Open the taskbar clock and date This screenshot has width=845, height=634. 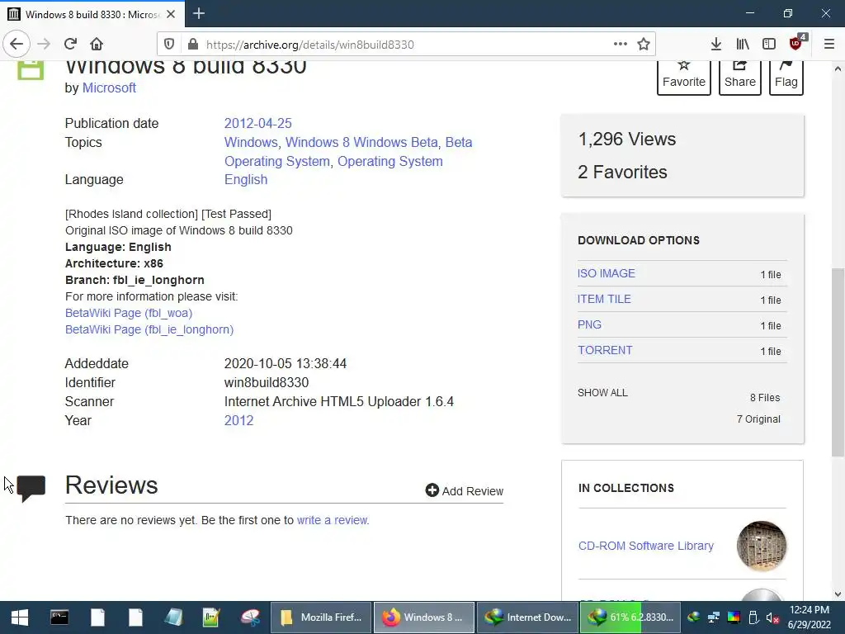pos(810,617)
